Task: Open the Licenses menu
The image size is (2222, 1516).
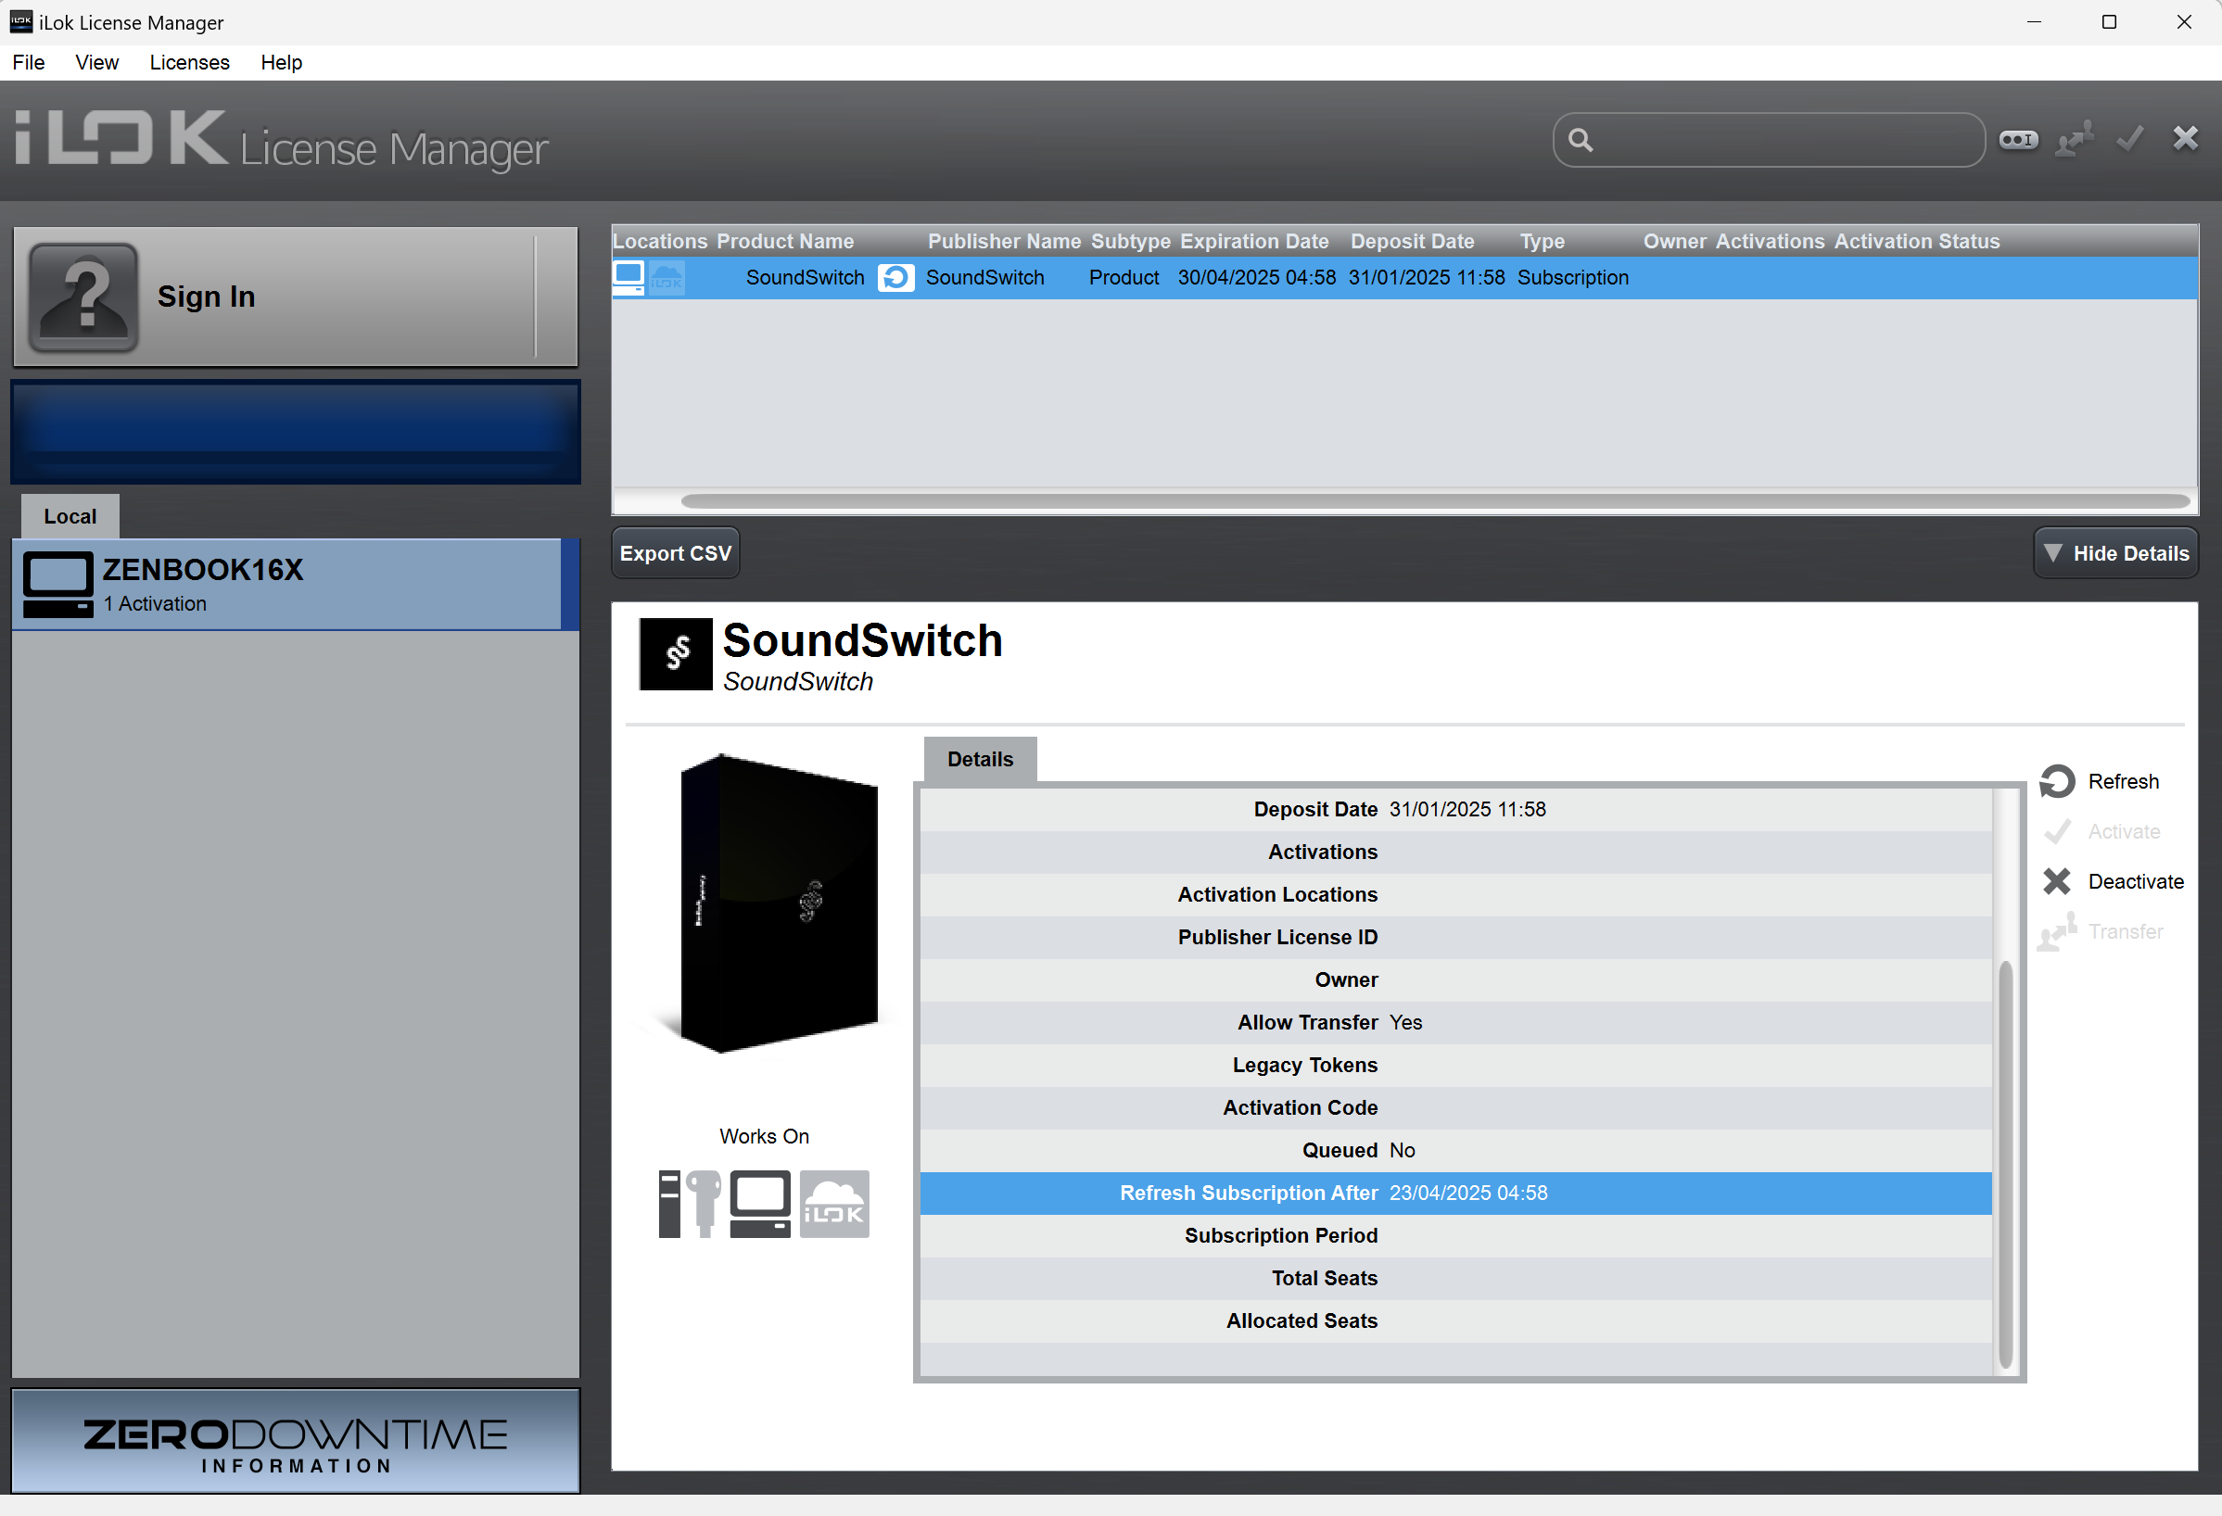Action: tap(189, 63)
